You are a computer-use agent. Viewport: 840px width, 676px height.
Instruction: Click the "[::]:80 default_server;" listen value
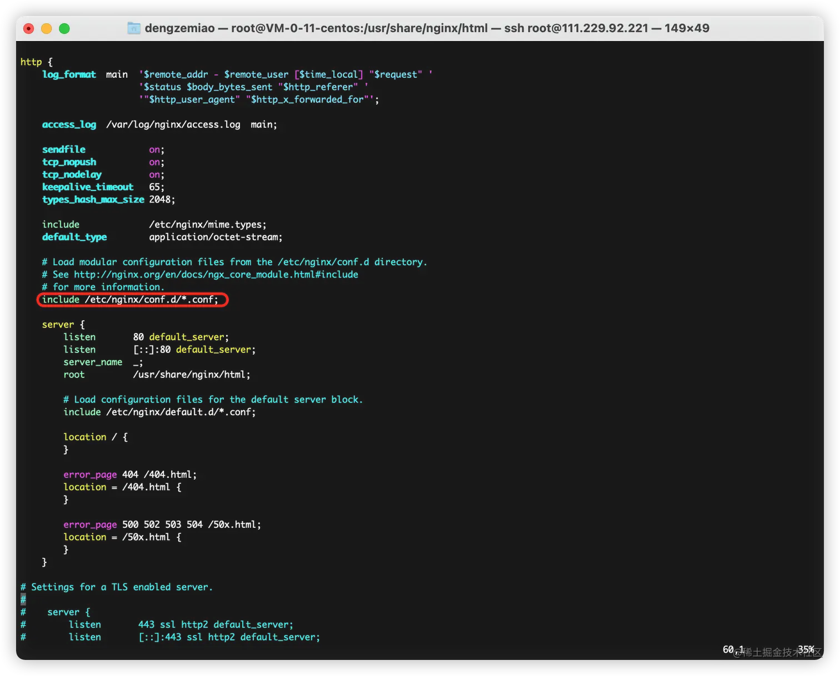[x=194, y=350]
